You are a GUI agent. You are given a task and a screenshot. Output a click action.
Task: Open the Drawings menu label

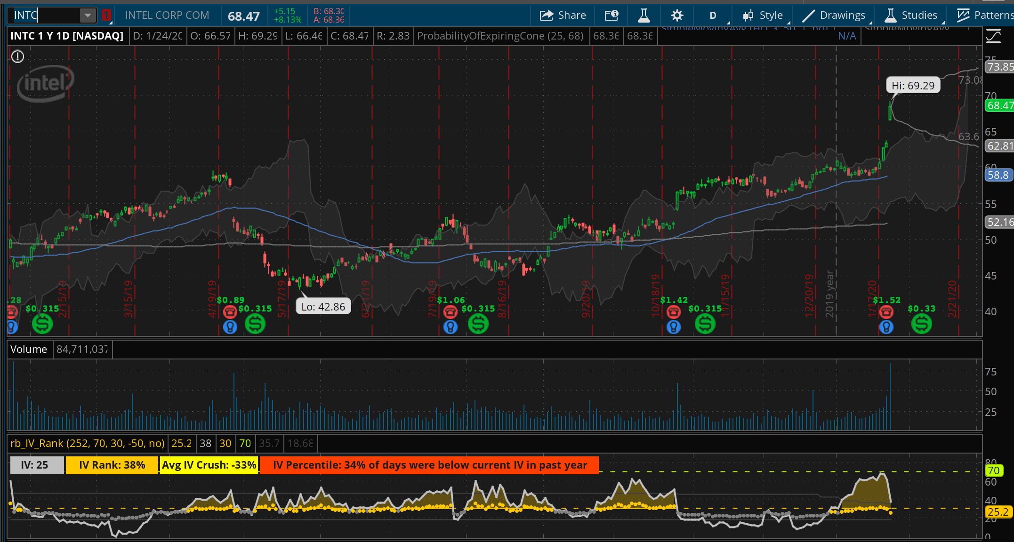[x=843, y=16]
